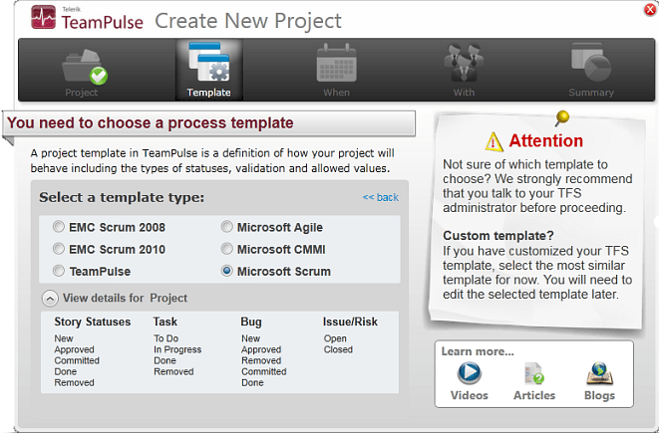Go to the When tab label
Viewport: 659px width, 433px height.
[x=336, y=93]
